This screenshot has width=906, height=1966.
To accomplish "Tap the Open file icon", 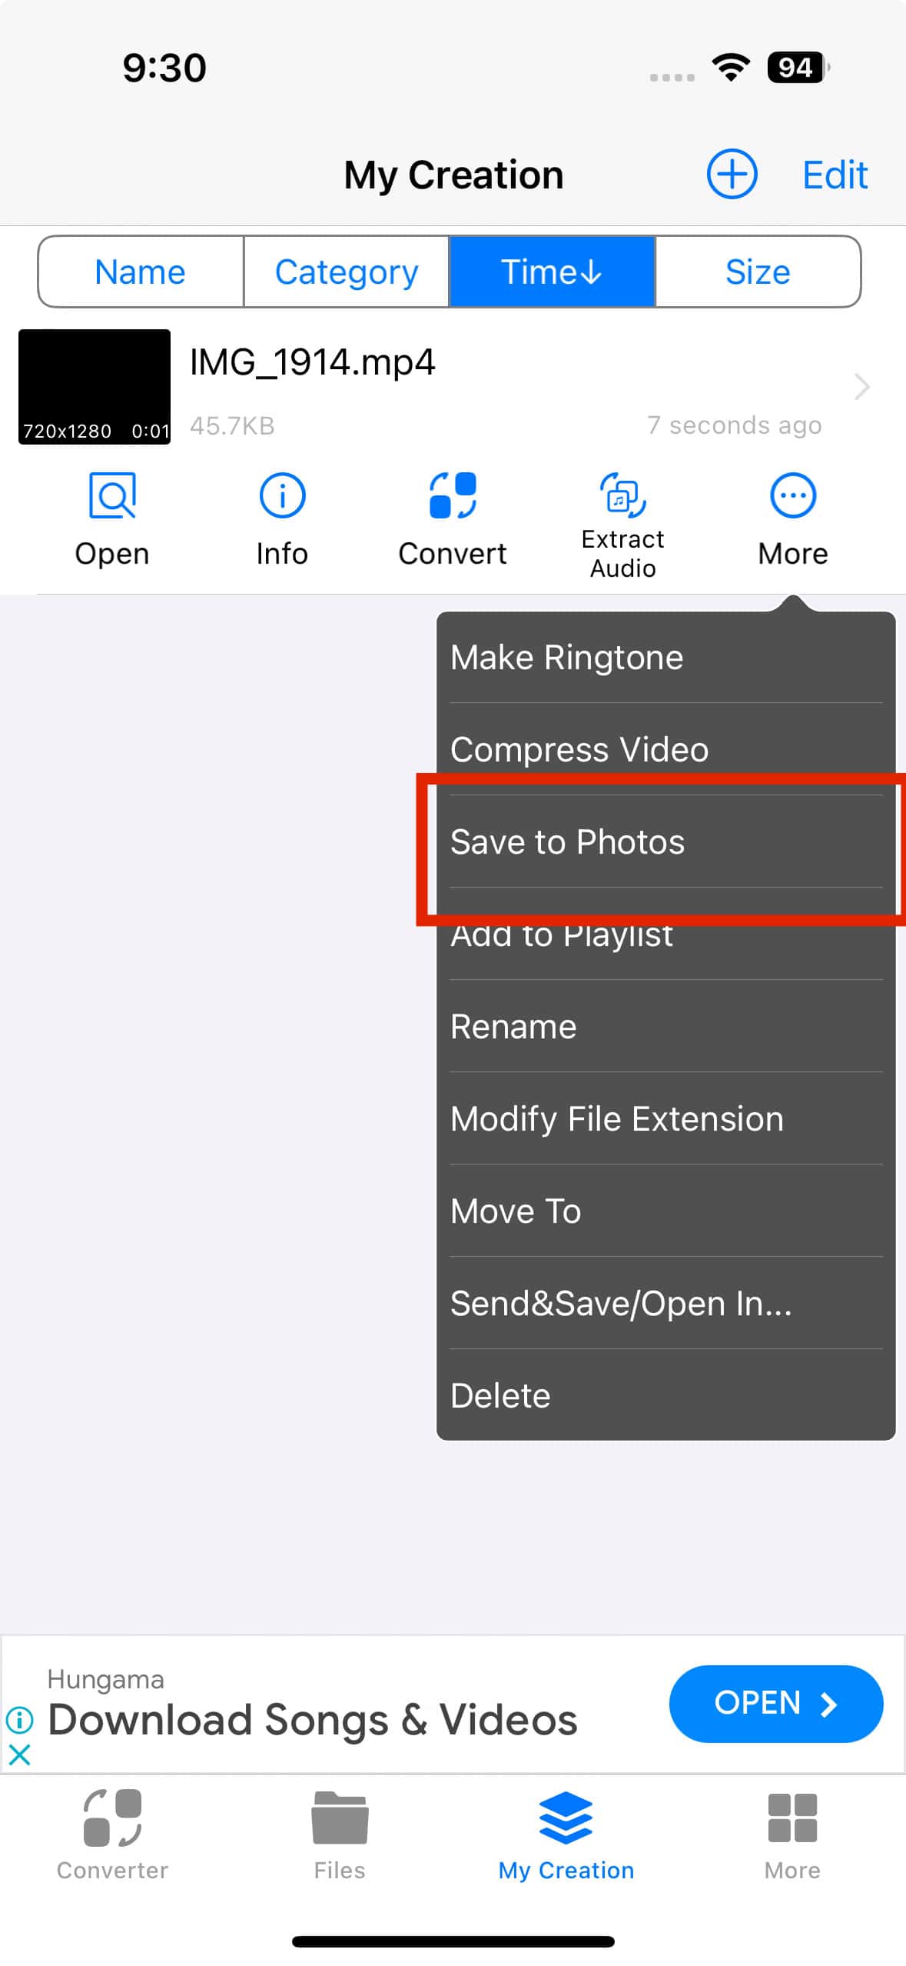I will (x=112, y=496).
